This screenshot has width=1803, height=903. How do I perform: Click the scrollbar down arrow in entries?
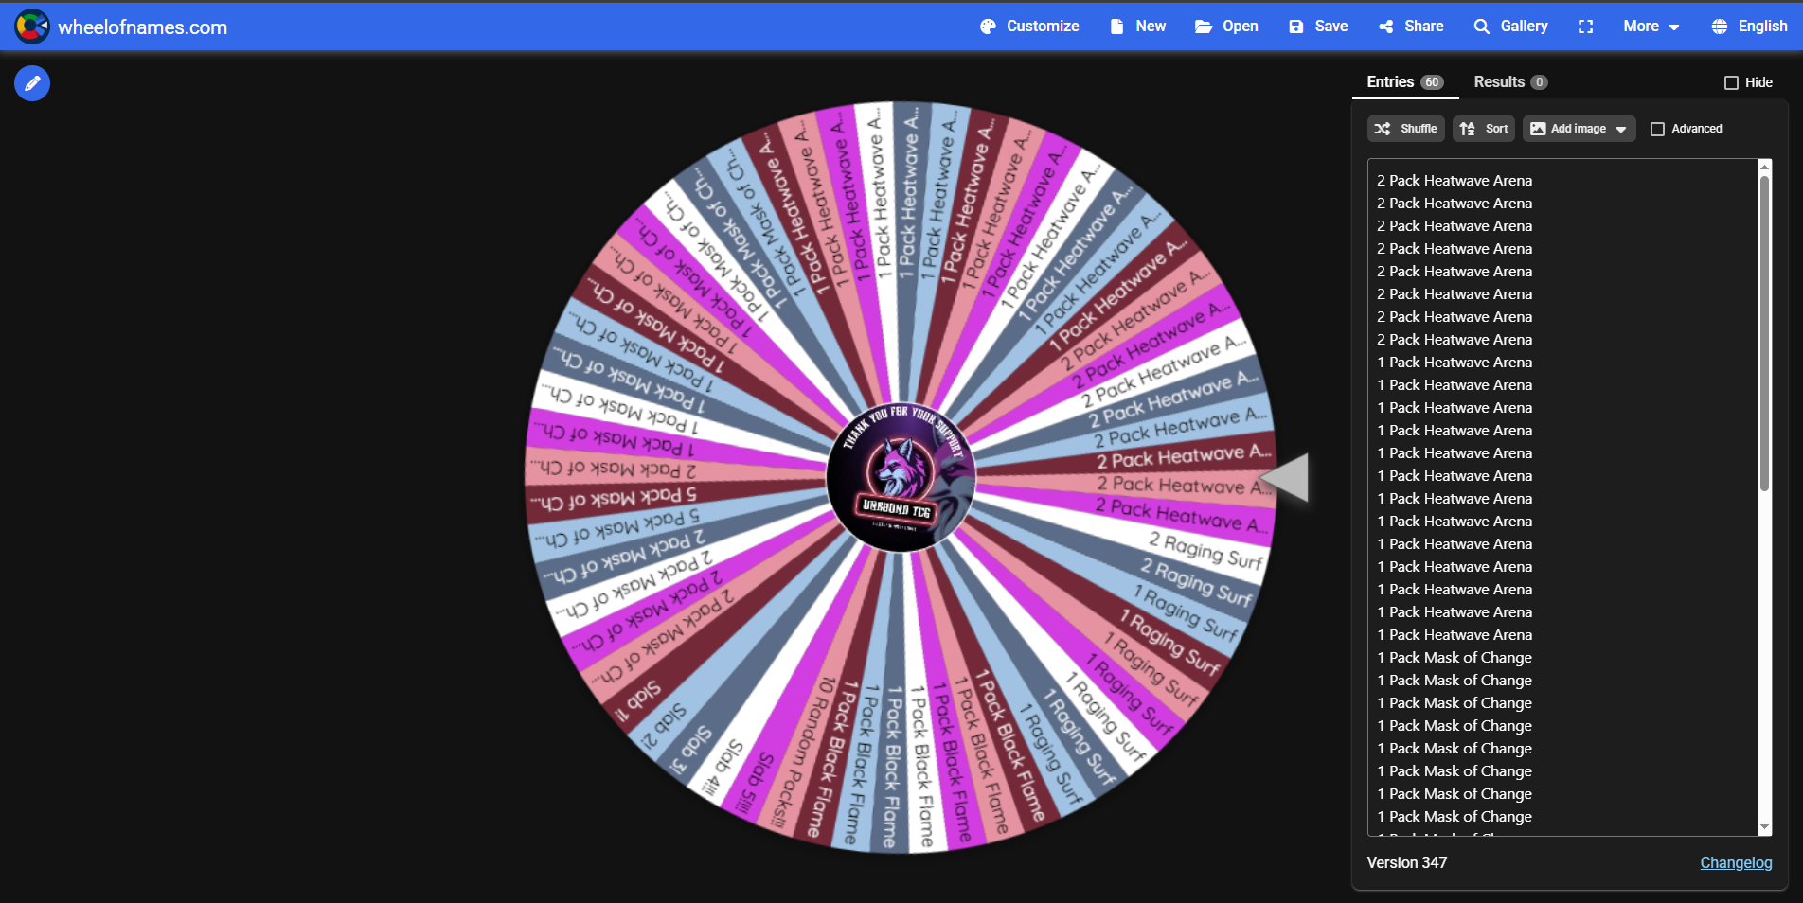pyautogui.click(x=1764, y=827)
